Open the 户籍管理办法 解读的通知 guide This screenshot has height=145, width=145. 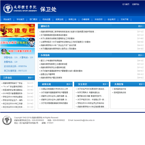pos(62,71)
